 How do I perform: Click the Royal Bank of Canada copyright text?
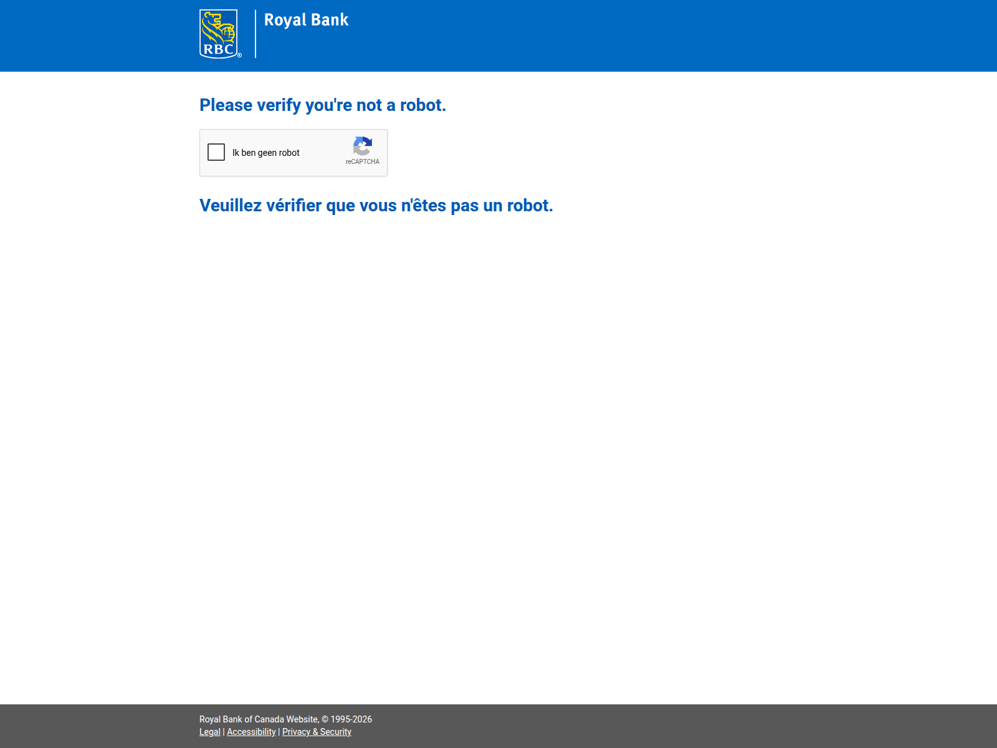point(259,719)
